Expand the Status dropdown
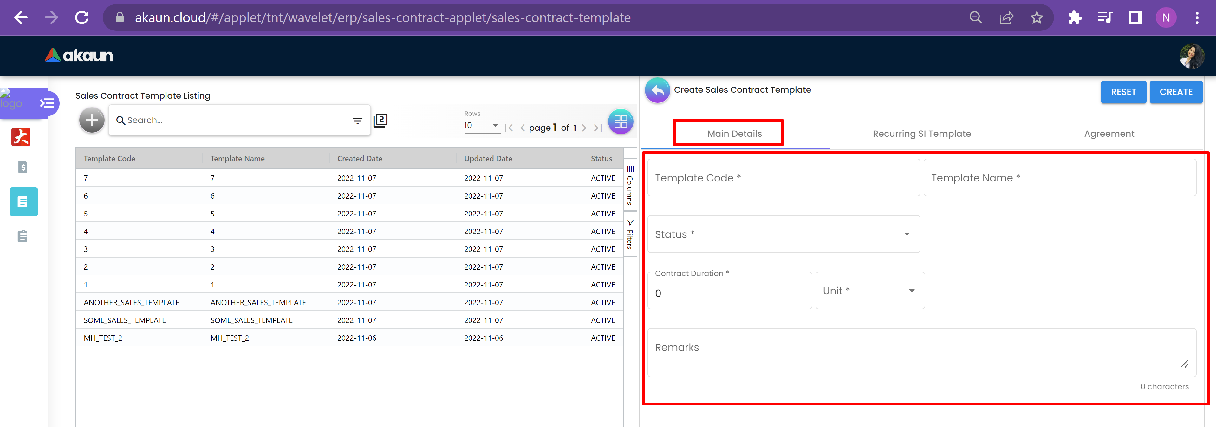The width and height of the screenshot is (1216, 427). tap(783, 234)
